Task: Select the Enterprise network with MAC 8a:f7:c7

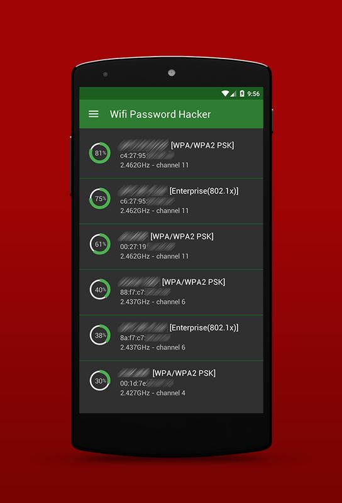Action: tap(172, 338)
